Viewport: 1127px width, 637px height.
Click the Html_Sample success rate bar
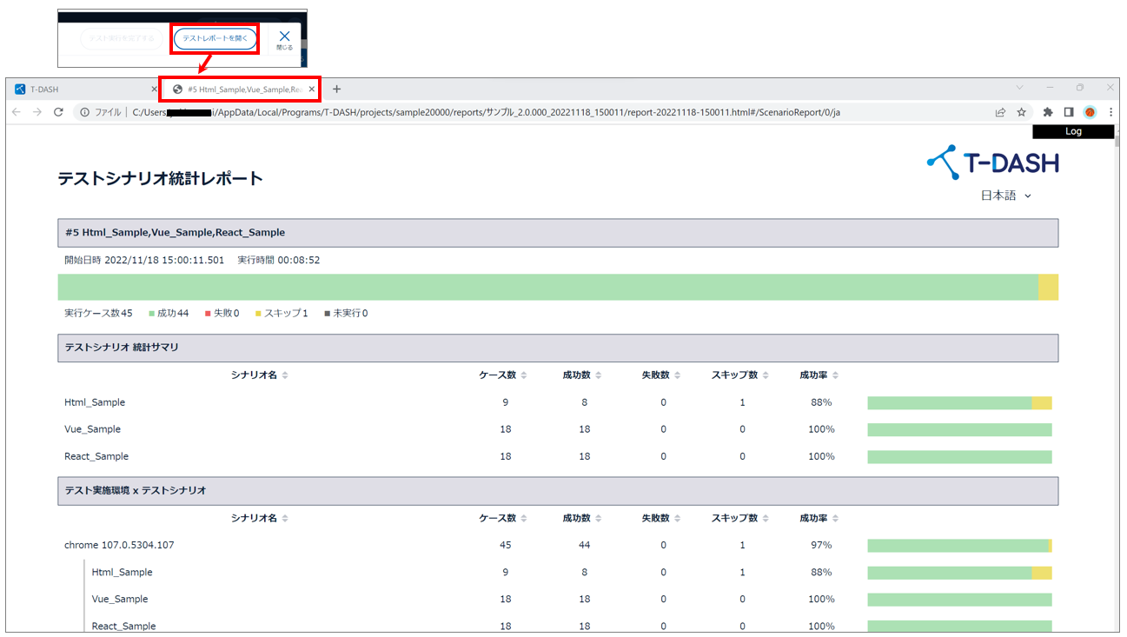(959, 402)
